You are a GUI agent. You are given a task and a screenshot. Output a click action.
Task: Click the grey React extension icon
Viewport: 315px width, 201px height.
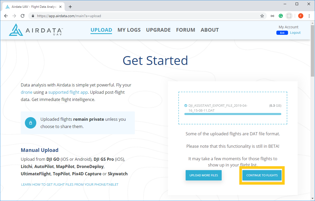[x=289, y=16]
